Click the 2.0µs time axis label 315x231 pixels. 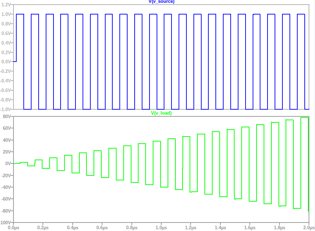[308, 228]
